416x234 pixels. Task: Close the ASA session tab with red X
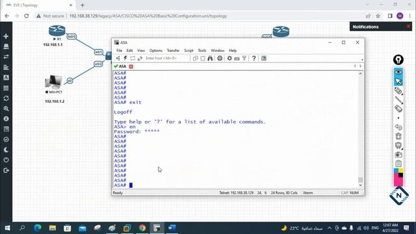tap(131, 66)
